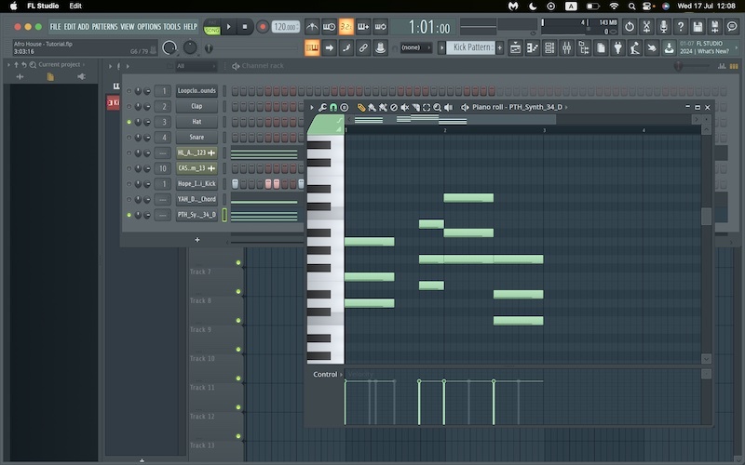The width and height of the screenshot is (745, 465).
Task: Mute the Hat channel via its green LED
Action: click(129, 122)
